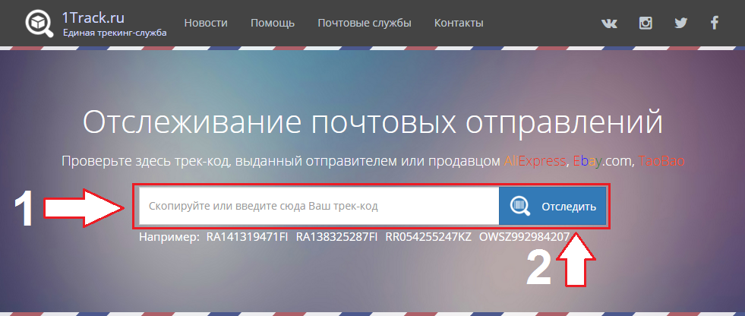Select example code RR054255247KZ
This screenshot has width=745, height=316.
click(x=428, y=237)
